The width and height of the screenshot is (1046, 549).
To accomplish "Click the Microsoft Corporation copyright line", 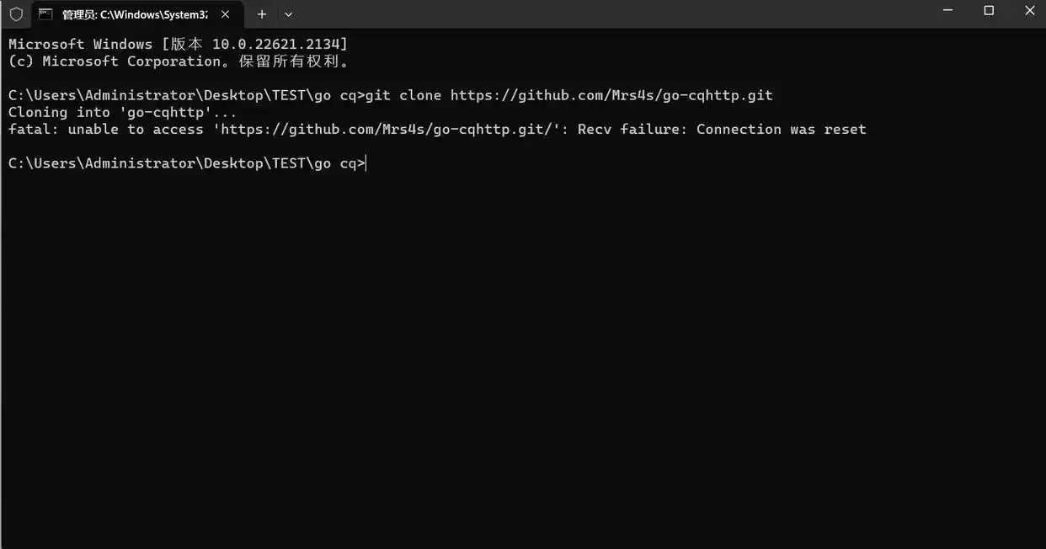I will pos(178,61).
